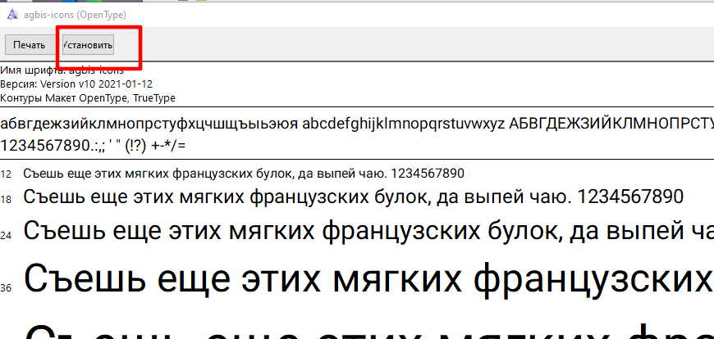Click the size label '18'
This screenshot has height=339, width=714.
[x=6, y=199]
